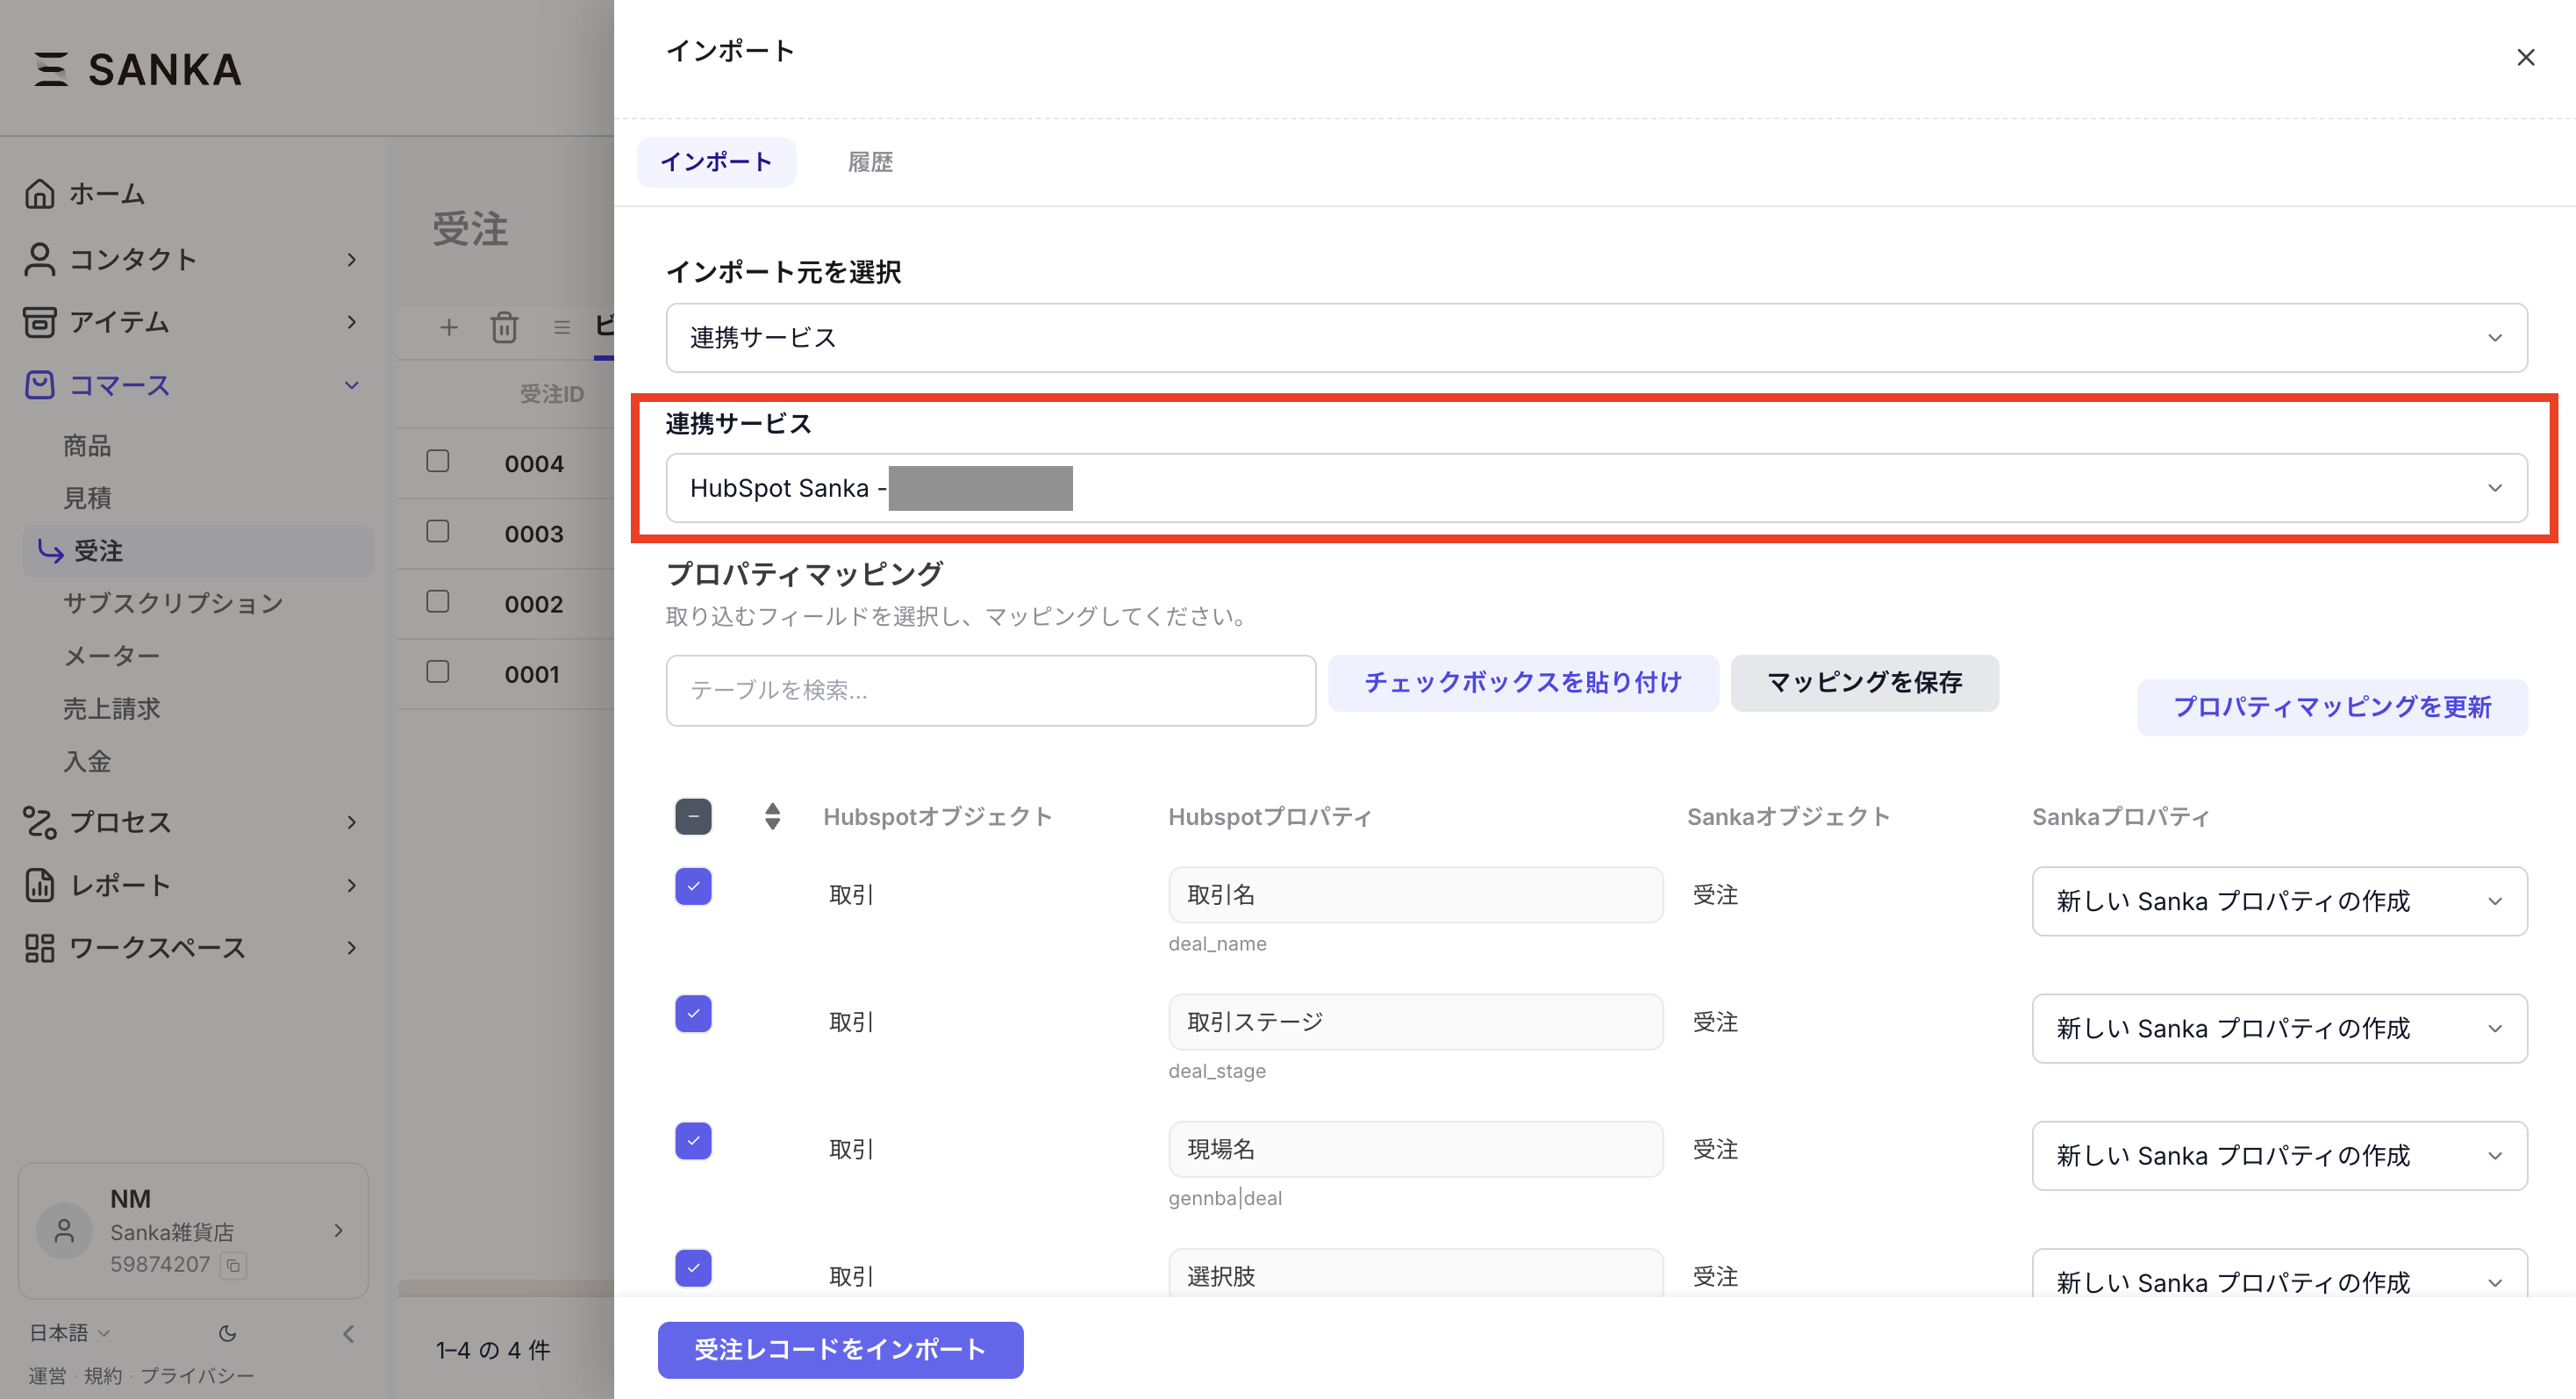Click the dark mode moon icon
This screenshot has width=2576, height=1399.
tap(228, 1333)
